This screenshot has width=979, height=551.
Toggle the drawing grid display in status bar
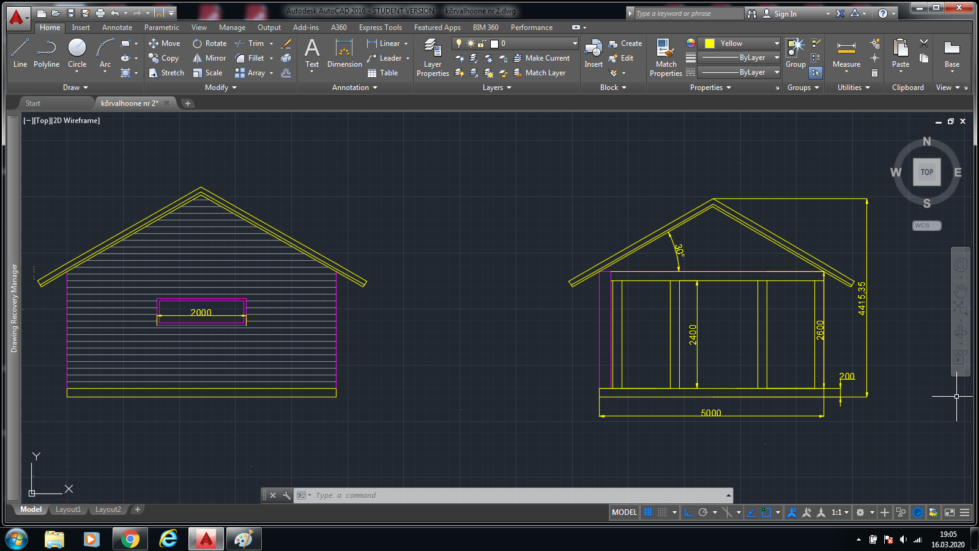click(648, 512)
